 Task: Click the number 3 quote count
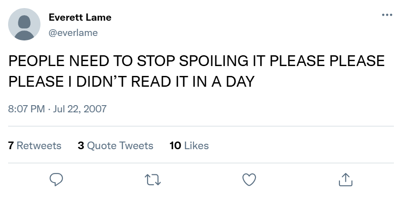click(x=81, y=146)
